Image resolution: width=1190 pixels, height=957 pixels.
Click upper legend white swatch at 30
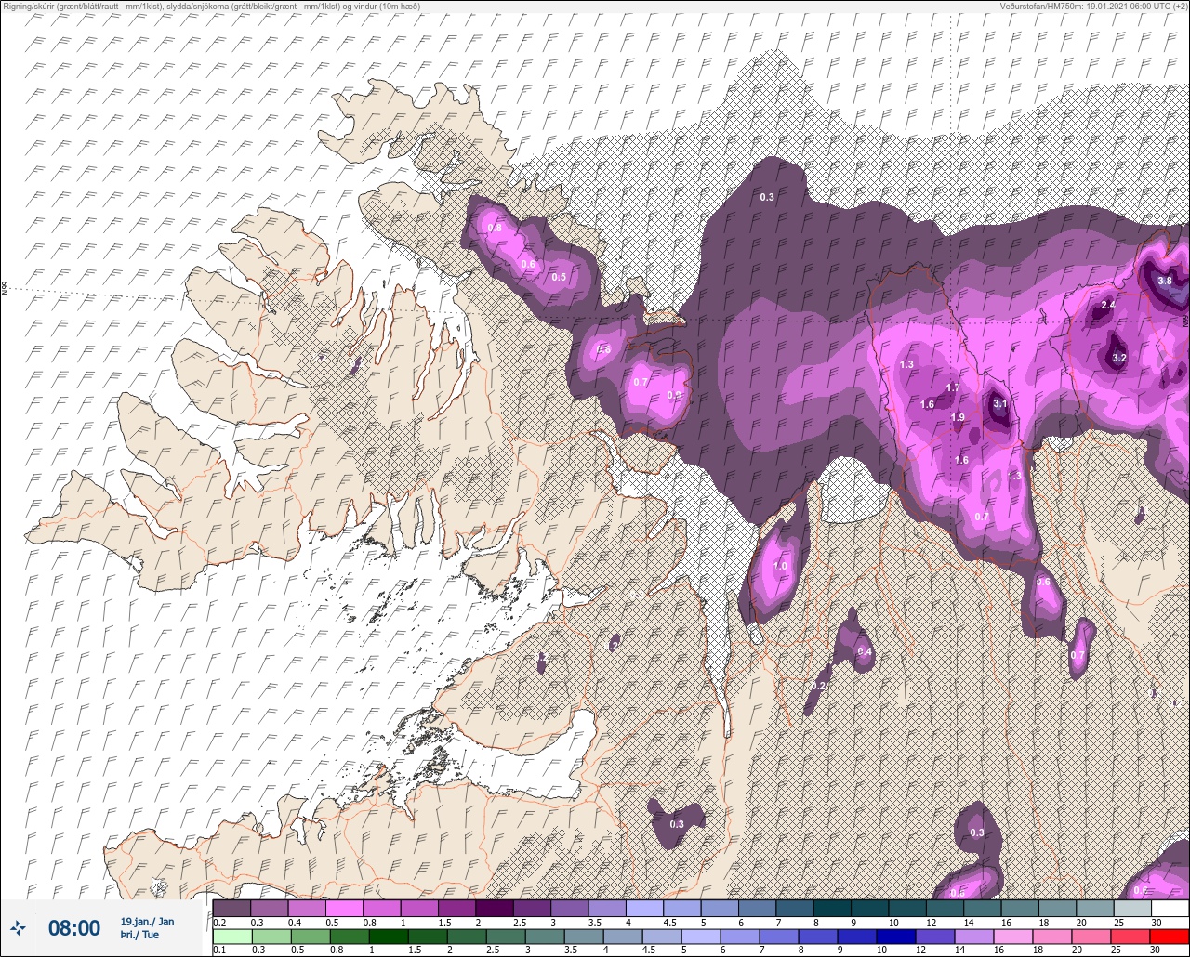(x=1170, y=908)
